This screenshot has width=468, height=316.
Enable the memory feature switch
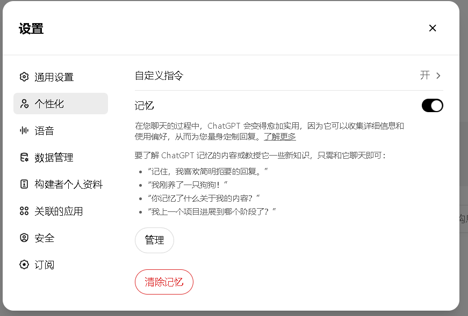coord(433,106)
